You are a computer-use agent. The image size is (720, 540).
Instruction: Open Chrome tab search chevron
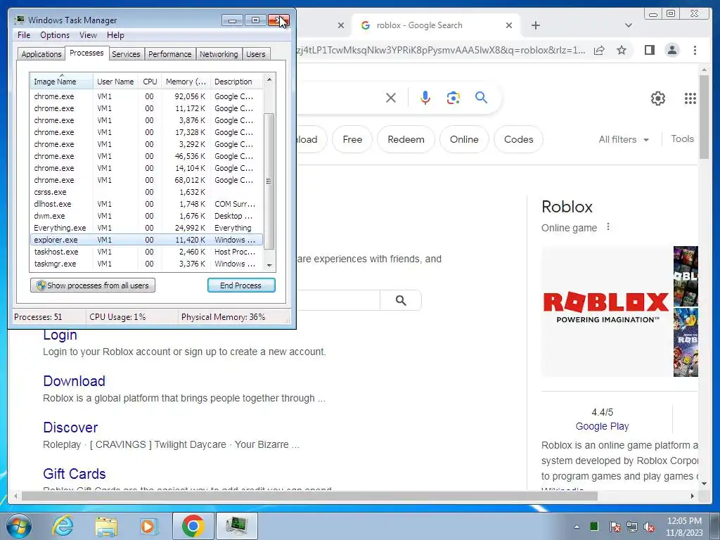point(629,25)
